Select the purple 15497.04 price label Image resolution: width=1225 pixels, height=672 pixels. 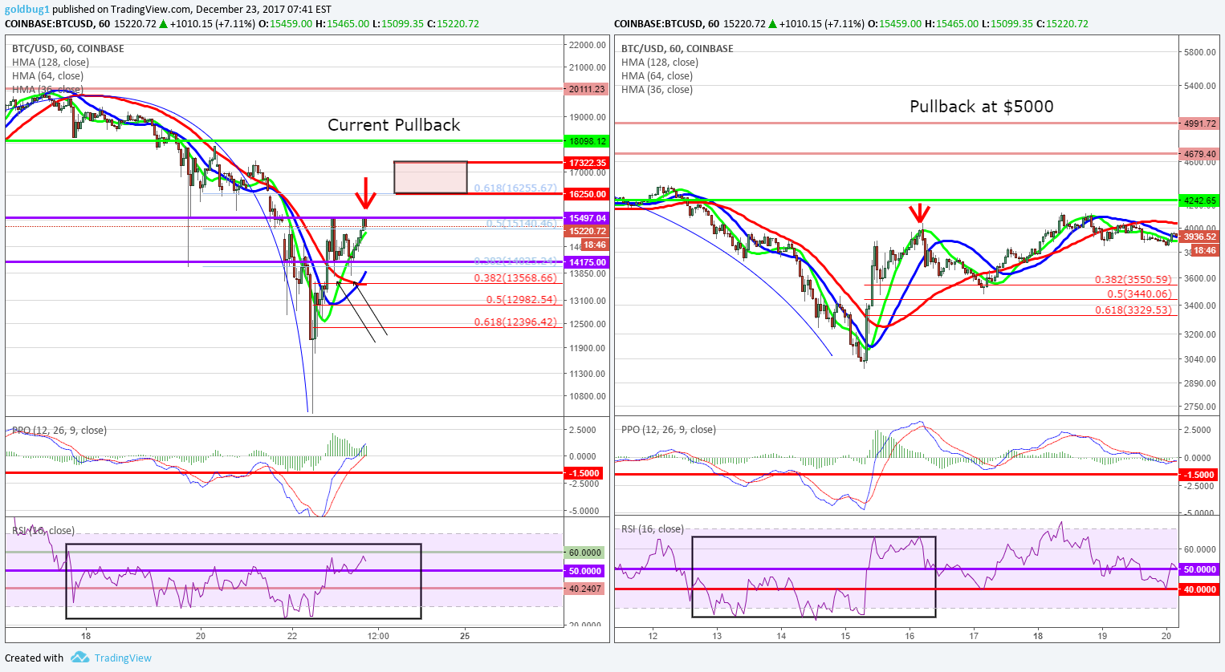[x=587, y=218]
